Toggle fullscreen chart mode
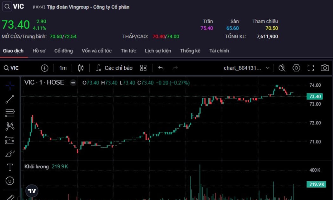 [310, 68]
